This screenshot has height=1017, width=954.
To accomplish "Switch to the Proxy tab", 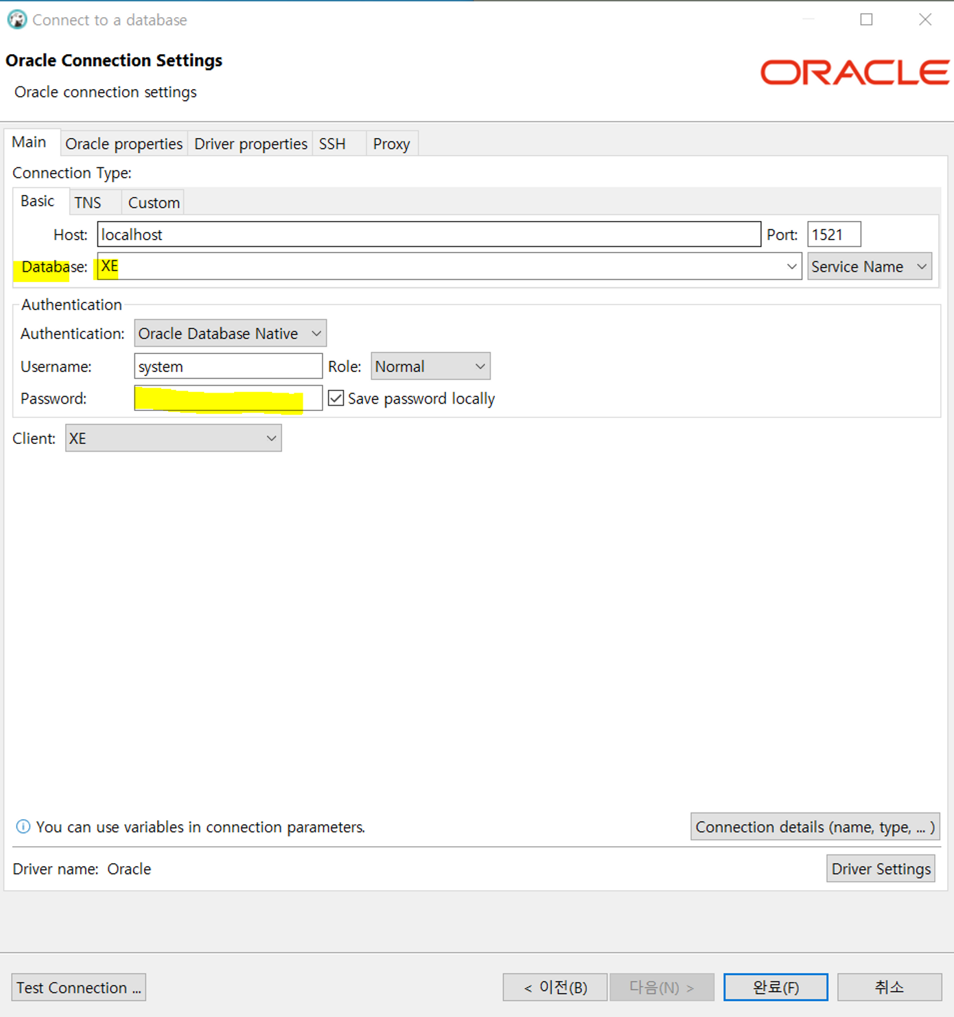I will (x=392, y=143).
